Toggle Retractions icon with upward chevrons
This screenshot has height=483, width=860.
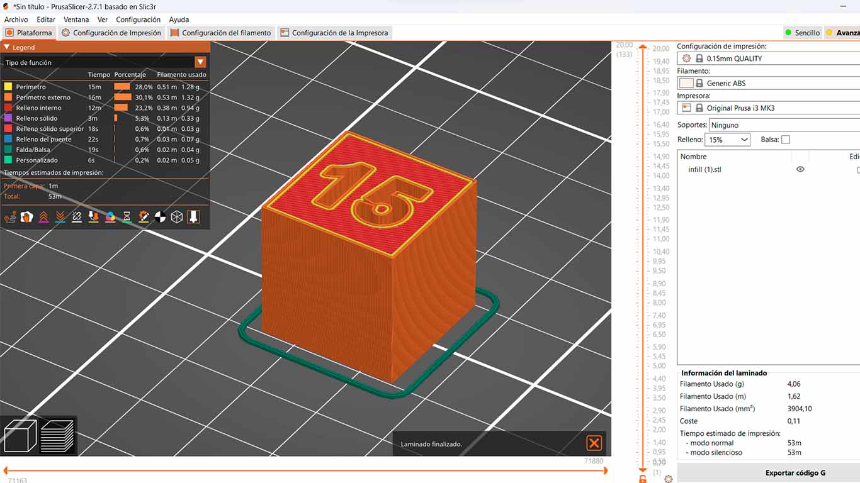[x=43, y=217]
